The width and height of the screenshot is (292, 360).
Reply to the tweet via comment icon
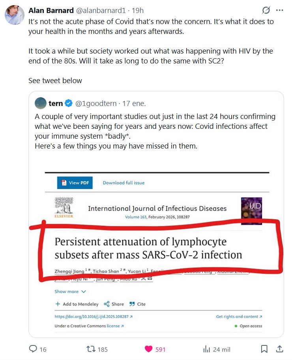point(33,349)
